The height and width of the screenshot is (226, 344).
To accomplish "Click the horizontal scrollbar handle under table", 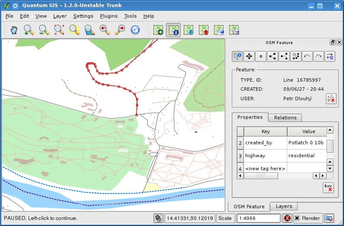I will [x=261, y=176].
